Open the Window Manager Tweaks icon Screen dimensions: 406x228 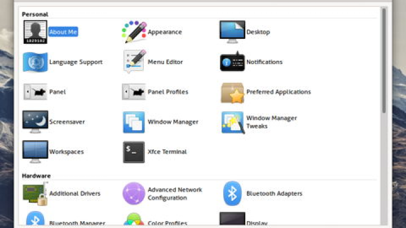point(233,122)
